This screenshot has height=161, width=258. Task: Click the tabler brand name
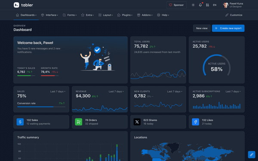tap(27, 5)
